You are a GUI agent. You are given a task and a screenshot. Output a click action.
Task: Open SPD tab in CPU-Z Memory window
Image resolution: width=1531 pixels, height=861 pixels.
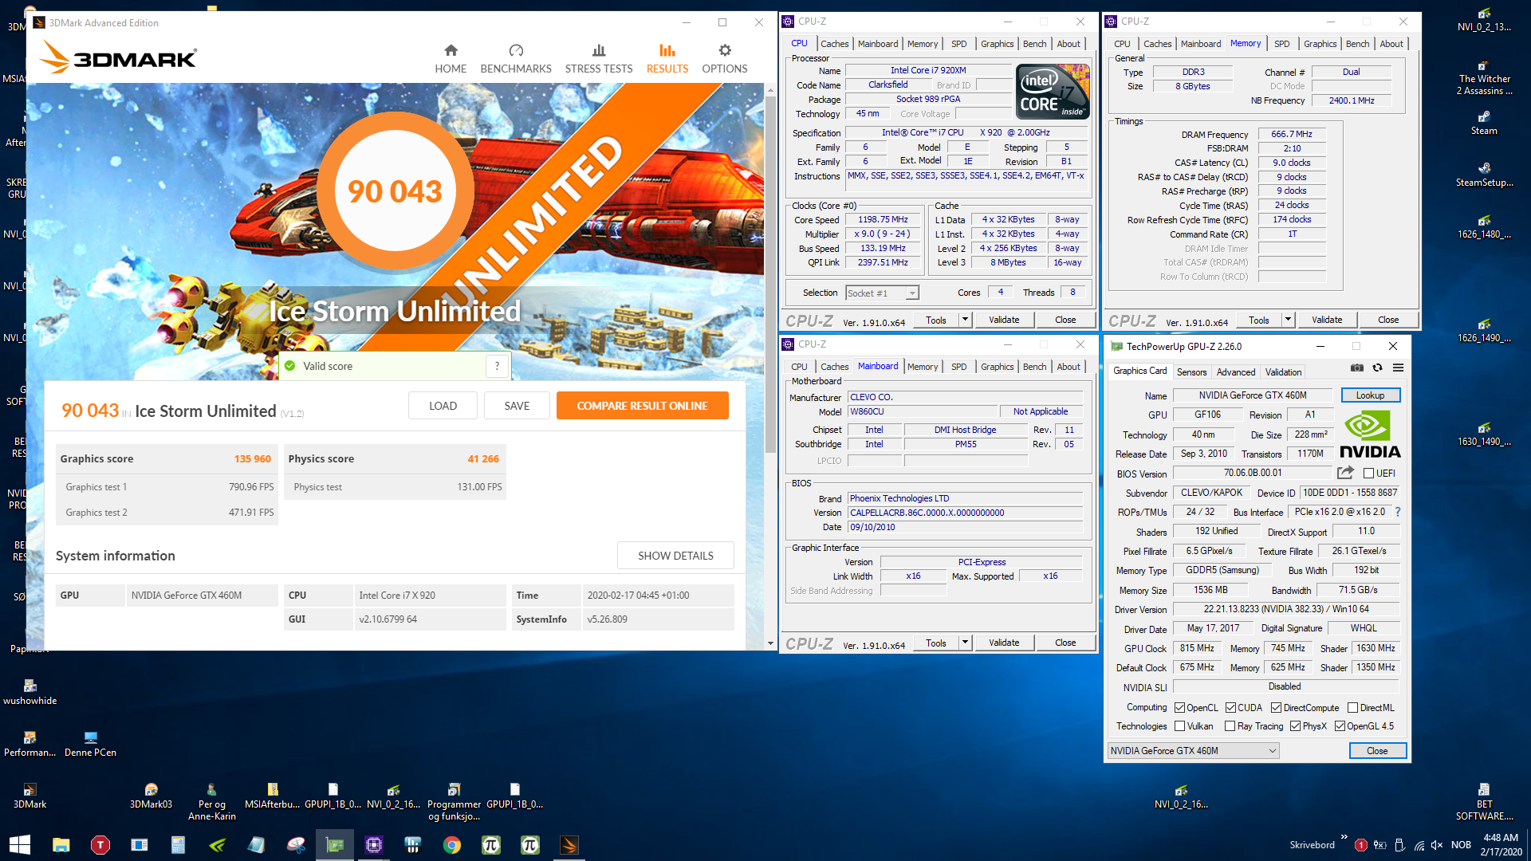click(x=1281, y=44)
